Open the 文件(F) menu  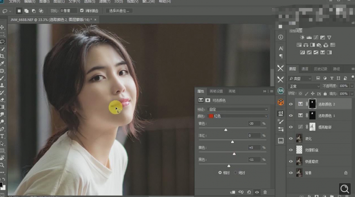(15, 2)
